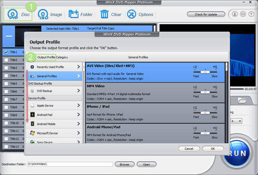258x175 pixels.
Task: Click the Recently Used Profile icon
Action: [32, 67]
